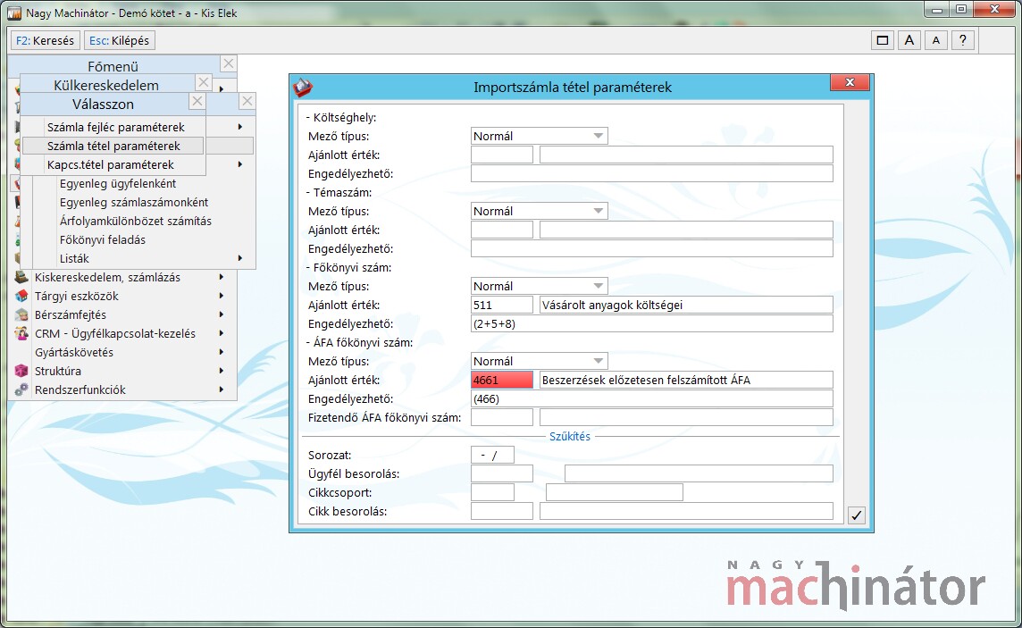Click the Tárgyi eszközök icon

tap(21, 297)
